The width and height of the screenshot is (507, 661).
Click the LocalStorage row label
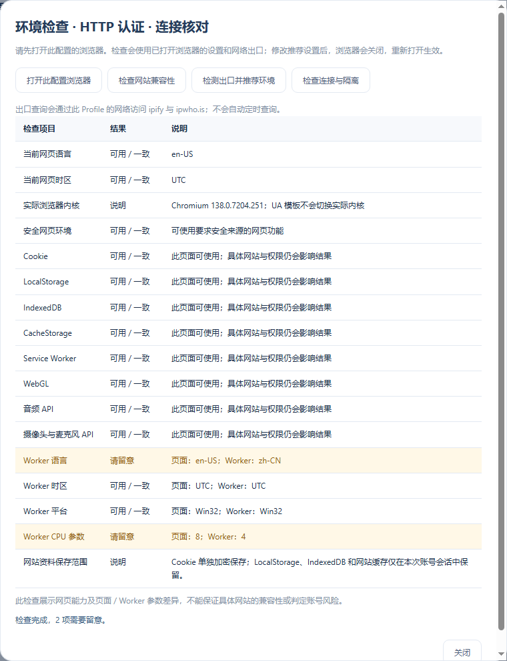coord(46,282)
